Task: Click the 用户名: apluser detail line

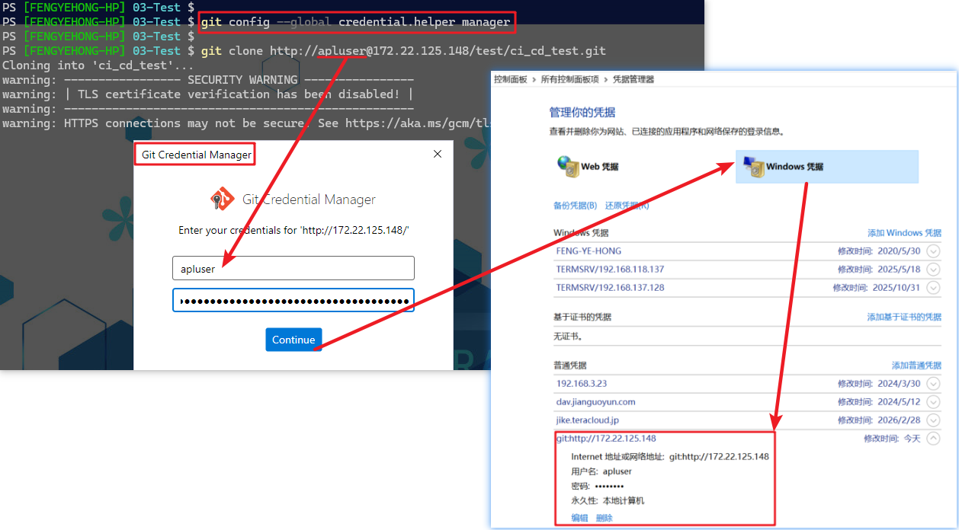Action: pyautogui.click(x=601, y=471)
